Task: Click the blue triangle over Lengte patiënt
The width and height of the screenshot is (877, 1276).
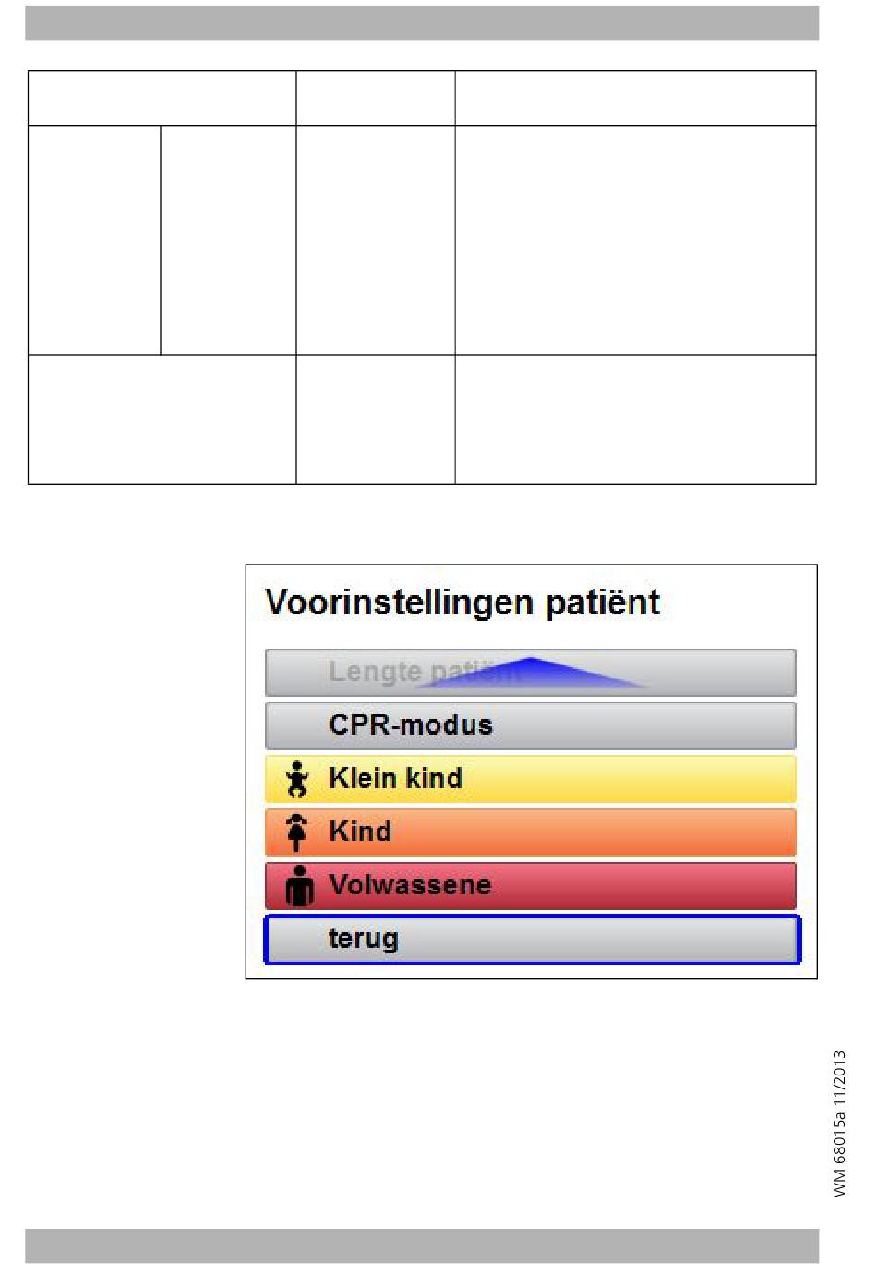Action: point(531,672)
